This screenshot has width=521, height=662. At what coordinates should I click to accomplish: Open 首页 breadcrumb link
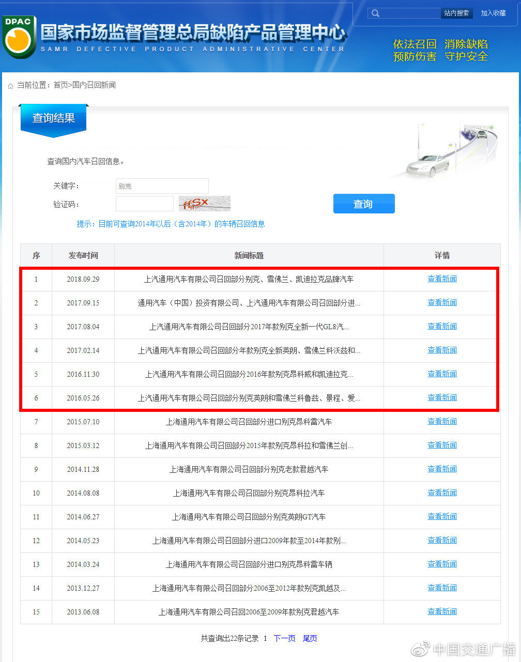click(x=60, y=85)
